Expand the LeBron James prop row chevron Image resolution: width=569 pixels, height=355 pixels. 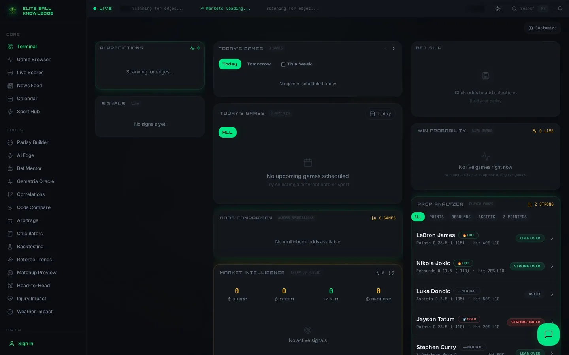tap(552, 238)
